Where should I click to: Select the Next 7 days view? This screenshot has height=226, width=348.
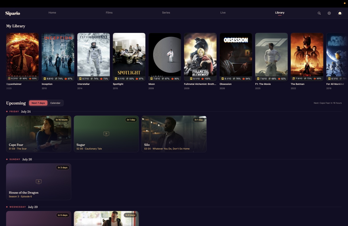point(38,103)
